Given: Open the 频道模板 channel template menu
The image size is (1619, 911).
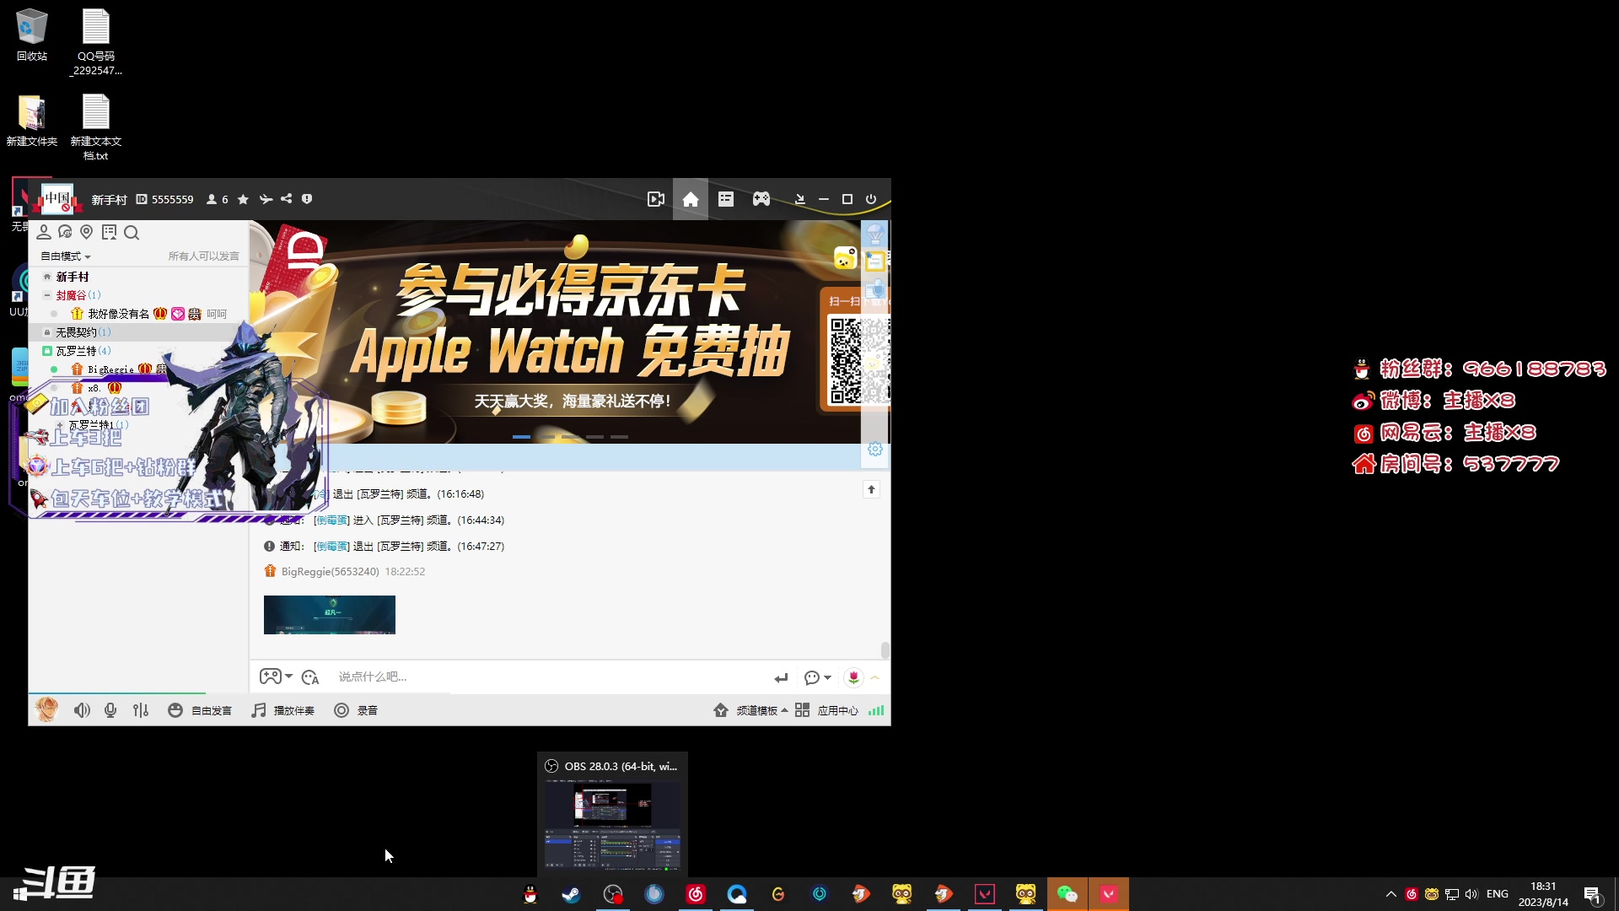Looking at the screenshot, I should (x=750, y=710).
